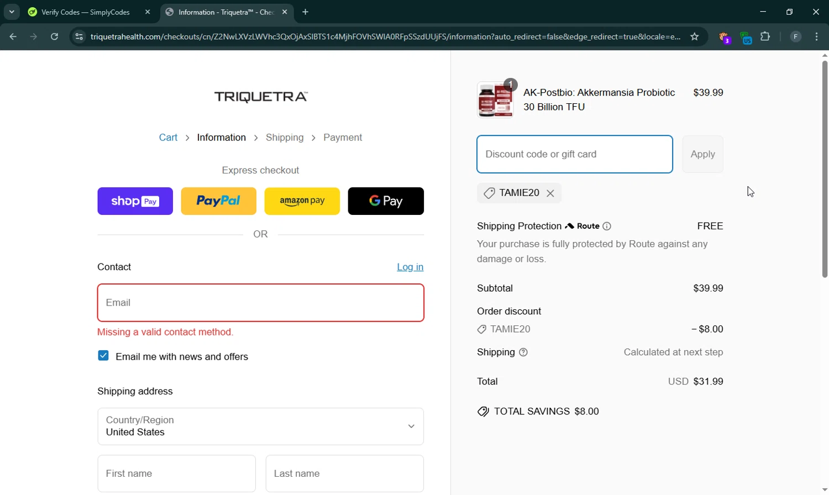Image resolution: width=829 pixels, height=495 pixels.
Task: Show Shipping help question mark icon
Action: pos(523,352)
